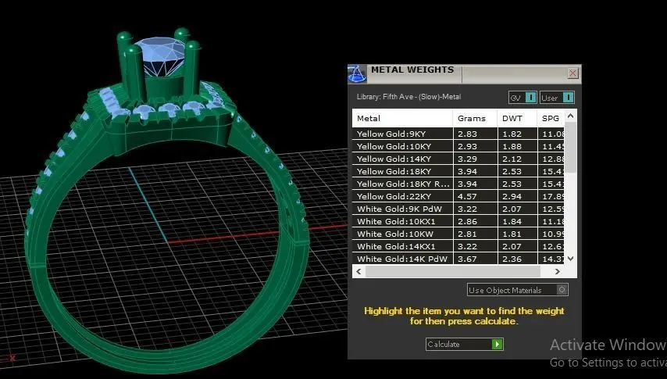Select Yellow Gold:14KY row

(458, 159)
